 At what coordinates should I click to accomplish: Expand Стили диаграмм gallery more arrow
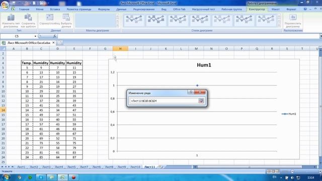click(279, 25)
